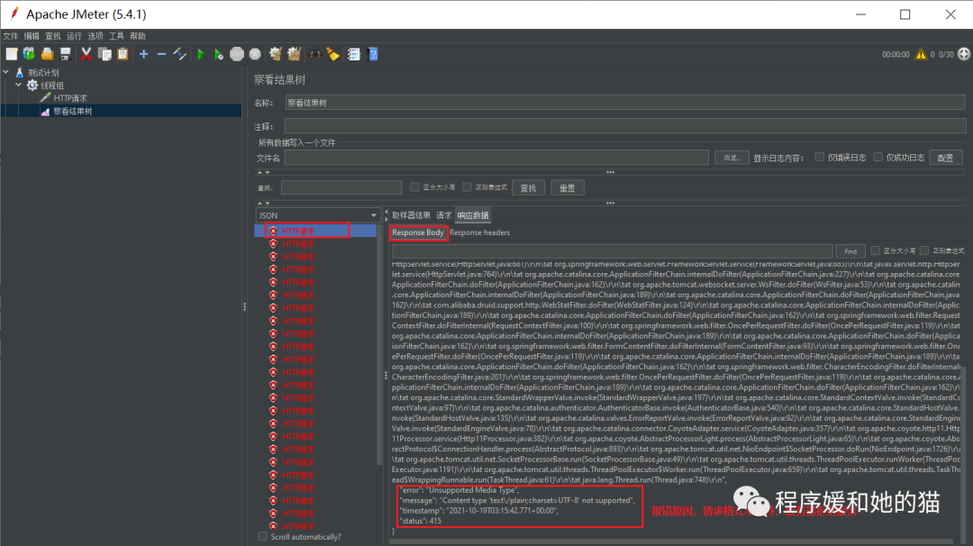Image resolution: width=973 pixels, height=546 pixels.
Task: Collapse the 测试计划 tree node
Action: pyautogui.click(x=6, y=73)
